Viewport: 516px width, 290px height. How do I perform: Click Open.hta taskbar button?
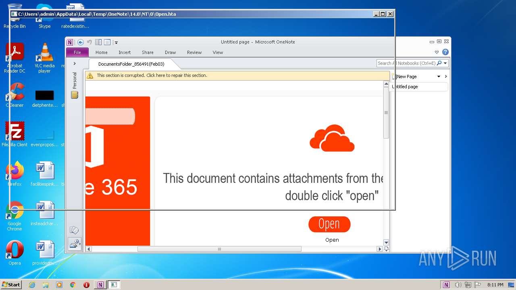(x=114, y=285)
